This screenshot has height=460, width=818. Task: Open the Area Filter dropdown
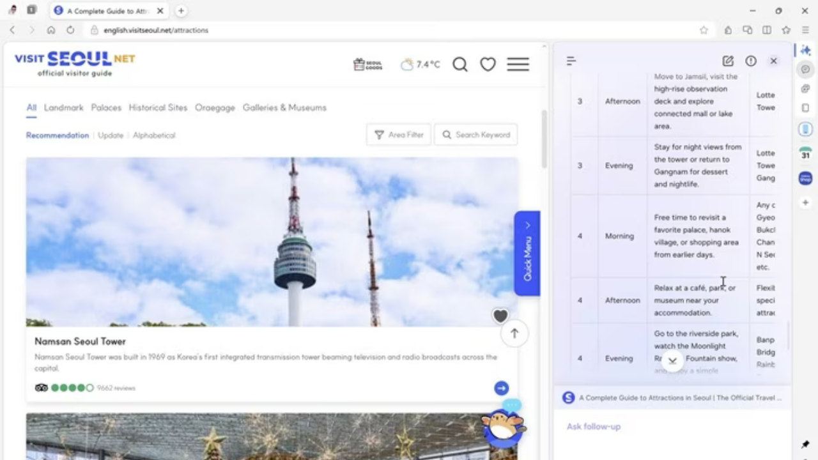click(399, 135)
